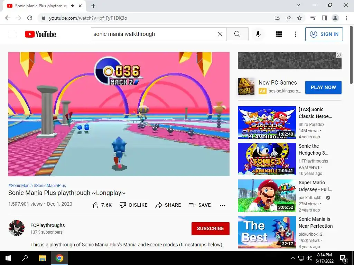This screenshot has width=354, height=265.
Task: Open the Windows Start menu
Action: click(x=8, y=258)
